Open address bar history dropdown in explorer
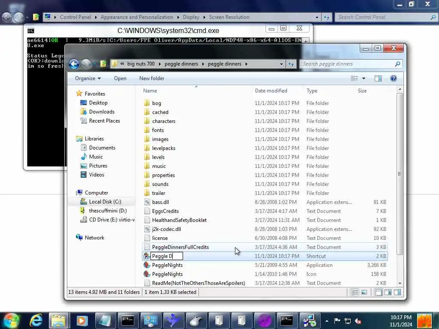This screenshot has width=439, height=329. coord(281,64)
